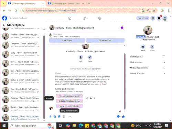
Task: Click the View buyer button
Action: click(67, 41)
